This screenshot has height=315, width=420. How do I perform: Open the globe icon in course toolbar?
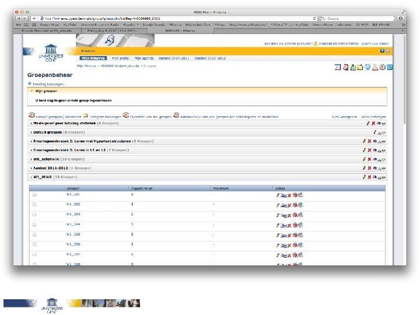(x=367, y=67)
